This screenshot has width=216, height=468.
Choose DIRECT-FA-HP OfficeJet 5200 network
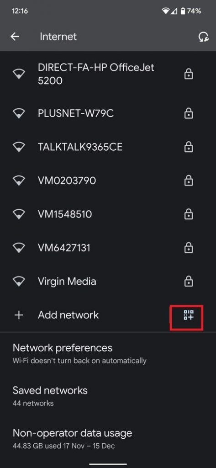[108, 74]
